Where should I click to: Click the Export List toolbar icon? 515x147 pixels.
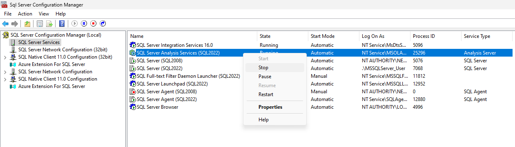[x=49, y=24]
